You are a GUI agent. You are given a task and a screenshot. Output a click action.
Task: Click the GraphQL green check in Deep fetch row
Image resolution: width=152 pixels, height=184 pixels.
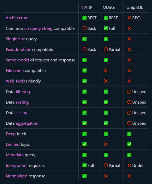(x=129, y=134)
